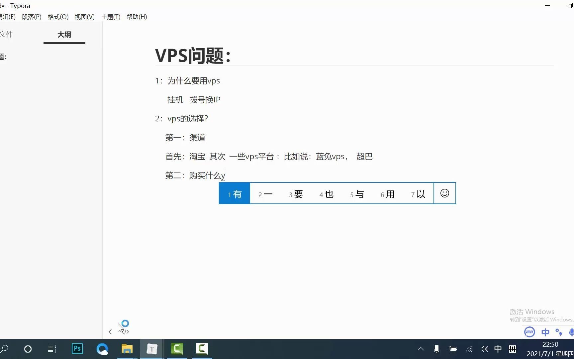Click the line 2：vps的选择?
This screenshot has height=359, width=574.
pos(181,119)
